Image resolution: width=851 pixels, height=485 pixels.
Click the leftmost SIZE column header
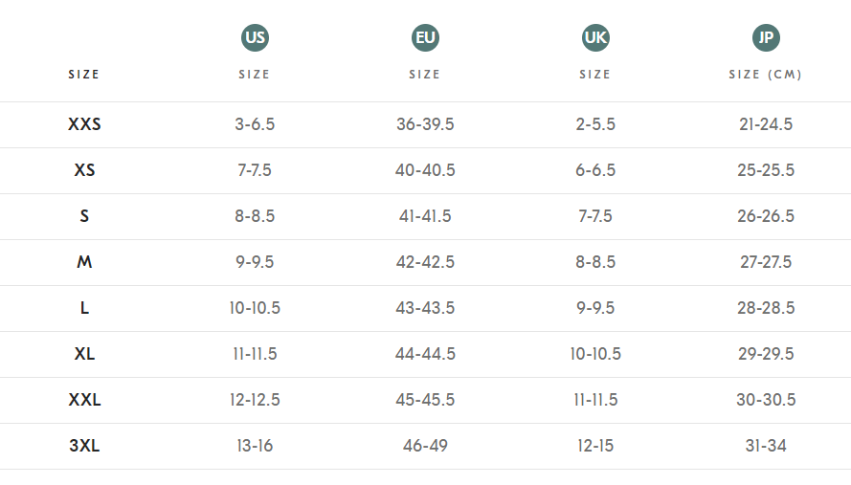tap(84, 75)
